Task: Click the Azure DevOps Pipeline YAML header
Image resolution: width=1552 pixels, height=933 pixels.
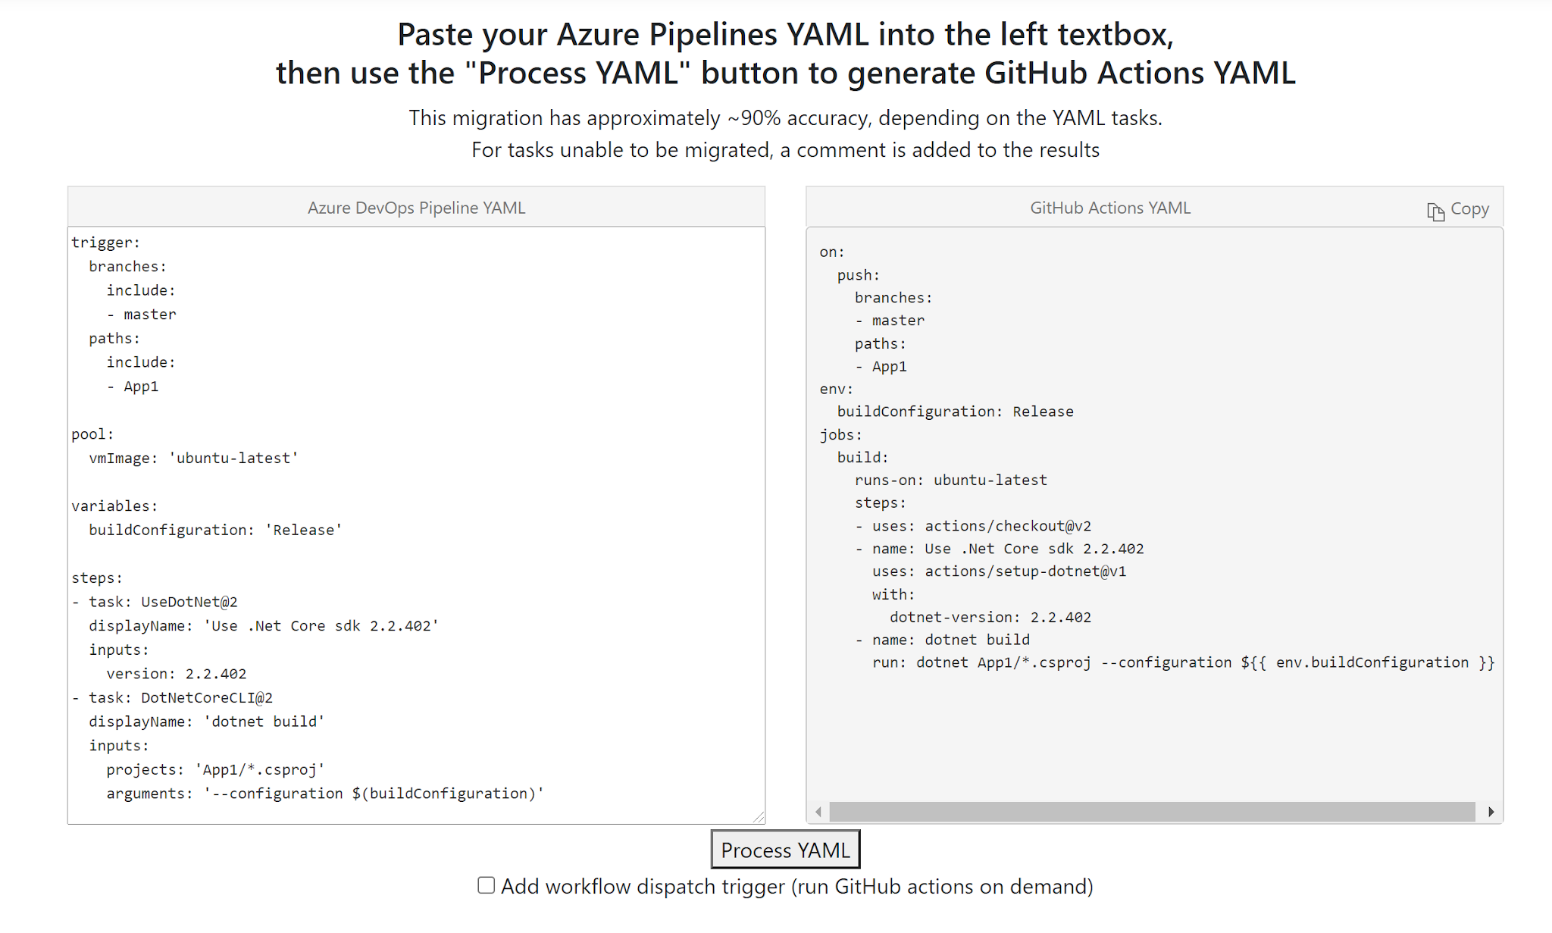Action: 415,207
